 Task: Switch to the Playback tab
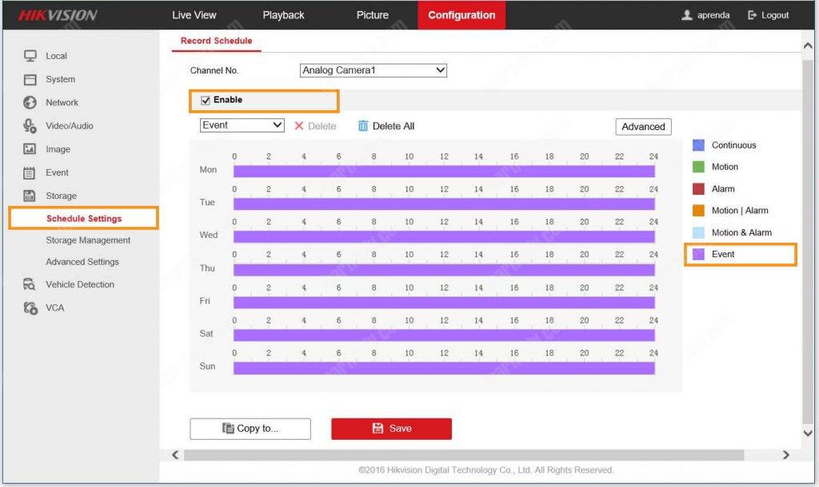(283, 14)
